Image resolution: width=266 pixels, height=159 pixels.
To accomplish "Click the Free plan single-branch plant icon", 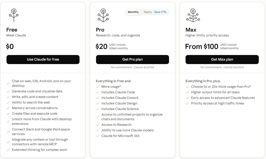I will coord(14,15).
